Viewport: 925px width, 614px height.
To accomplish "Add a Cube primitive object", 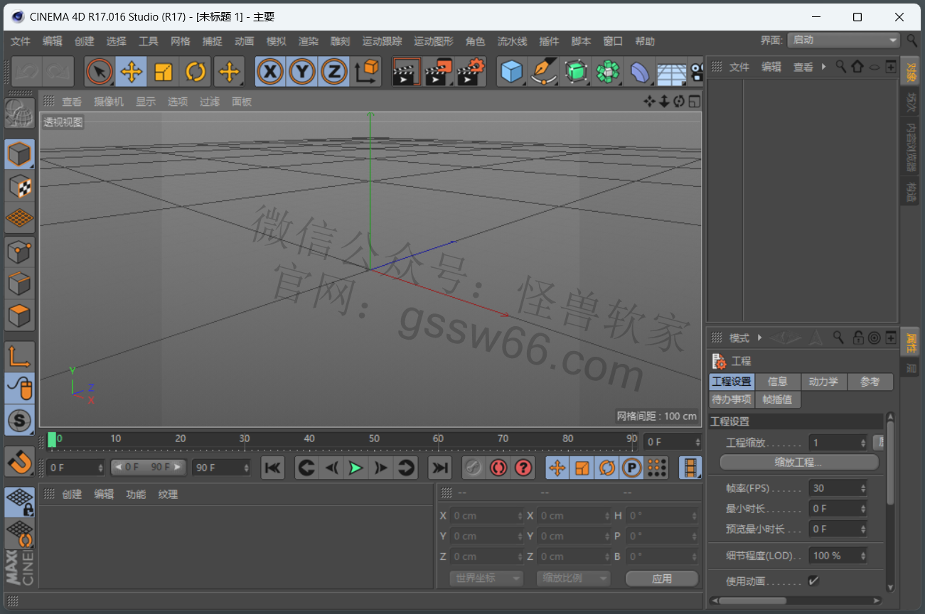I will (x=511, y=71).
